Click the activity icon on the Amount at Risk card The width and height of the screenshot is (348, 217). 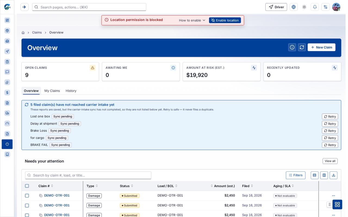(254, 68)
